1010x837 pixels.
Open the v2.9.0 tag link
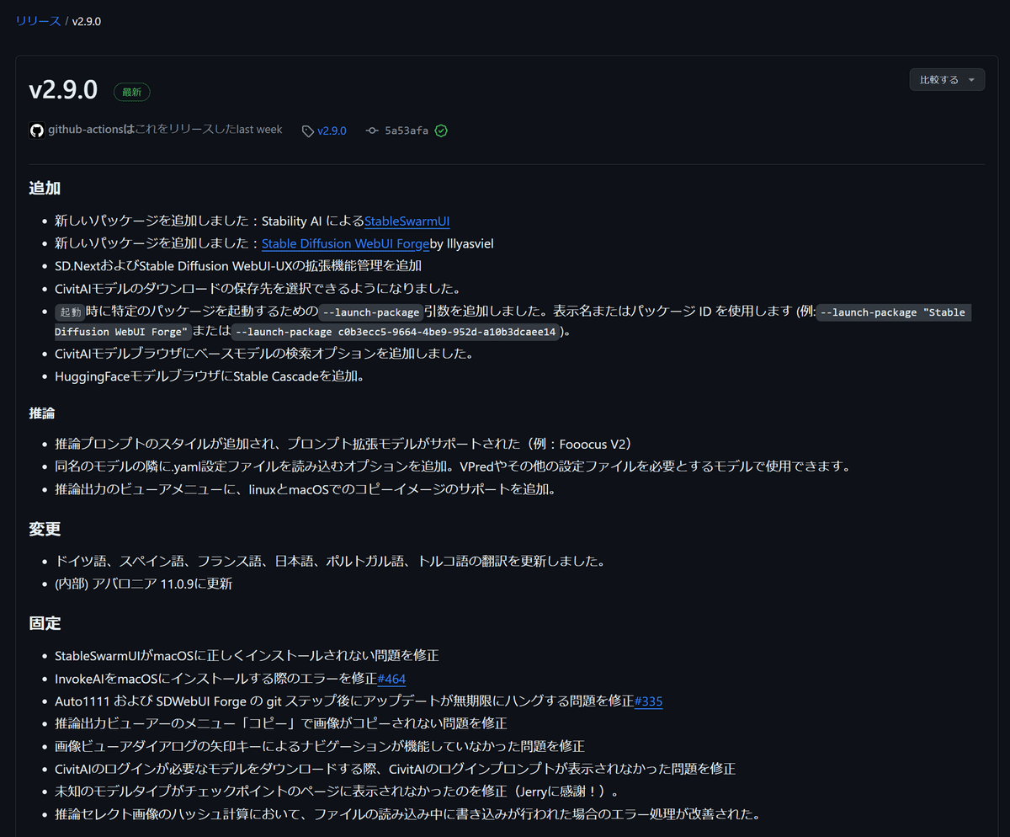331,131
